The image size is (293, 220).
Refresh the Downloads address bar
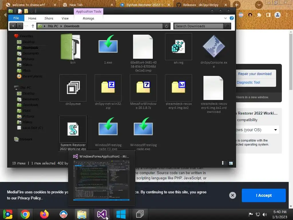167,26
